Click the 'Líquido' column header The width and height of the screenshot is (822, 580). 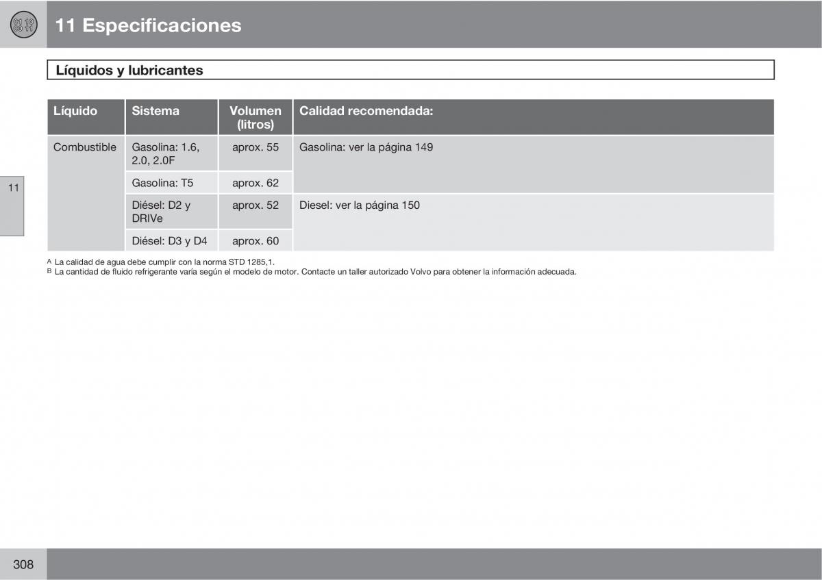click(x=75, y=111)
